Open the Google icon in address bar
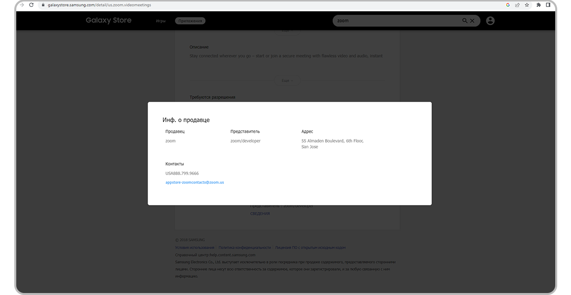The image size is (571, 295). point(508,5)
